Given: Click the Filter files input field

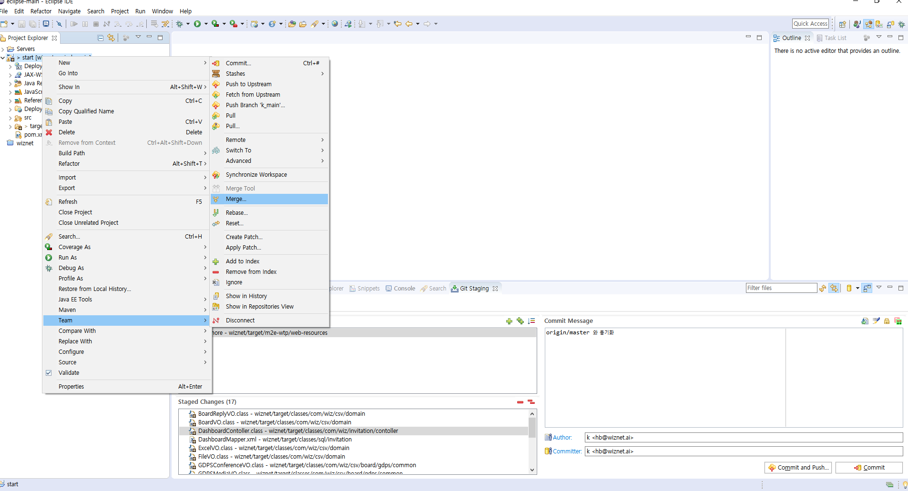Looking at the screenshot, I should (781, 288).
